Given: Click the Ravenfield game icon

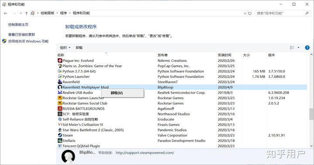Looking at the screenshot, I should pyautogui.click(x=60, y=82).
